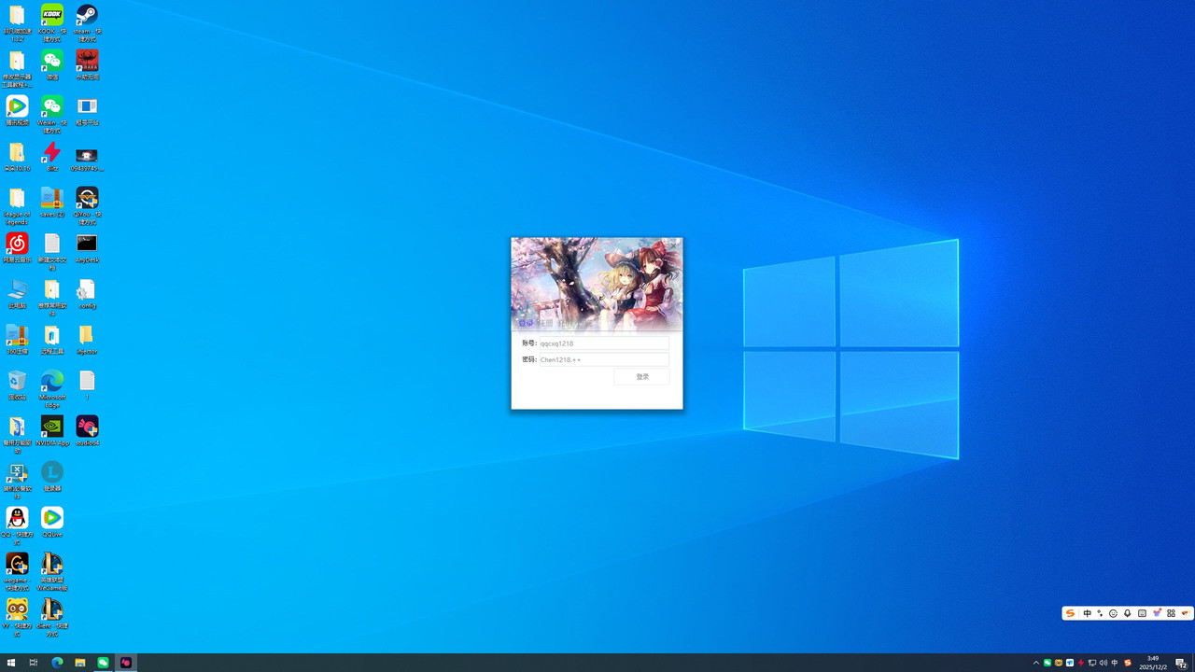Select the Steam shortcut desktop icon

click(x=87, y=23)
